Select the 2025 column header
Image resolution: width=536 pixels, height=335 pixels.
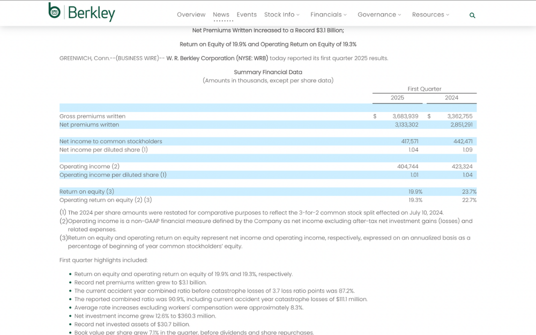tap(397, 98)
